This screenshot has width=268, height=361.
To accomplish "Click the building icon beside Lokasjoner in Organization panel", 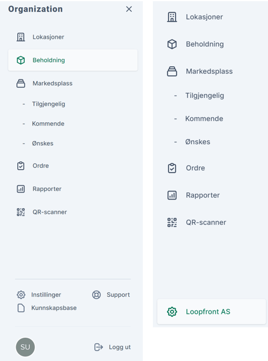I will (21, 37).
